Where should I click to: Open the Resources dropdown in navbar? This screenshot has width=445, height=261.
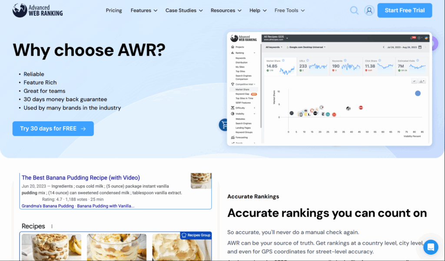[226, 10]
